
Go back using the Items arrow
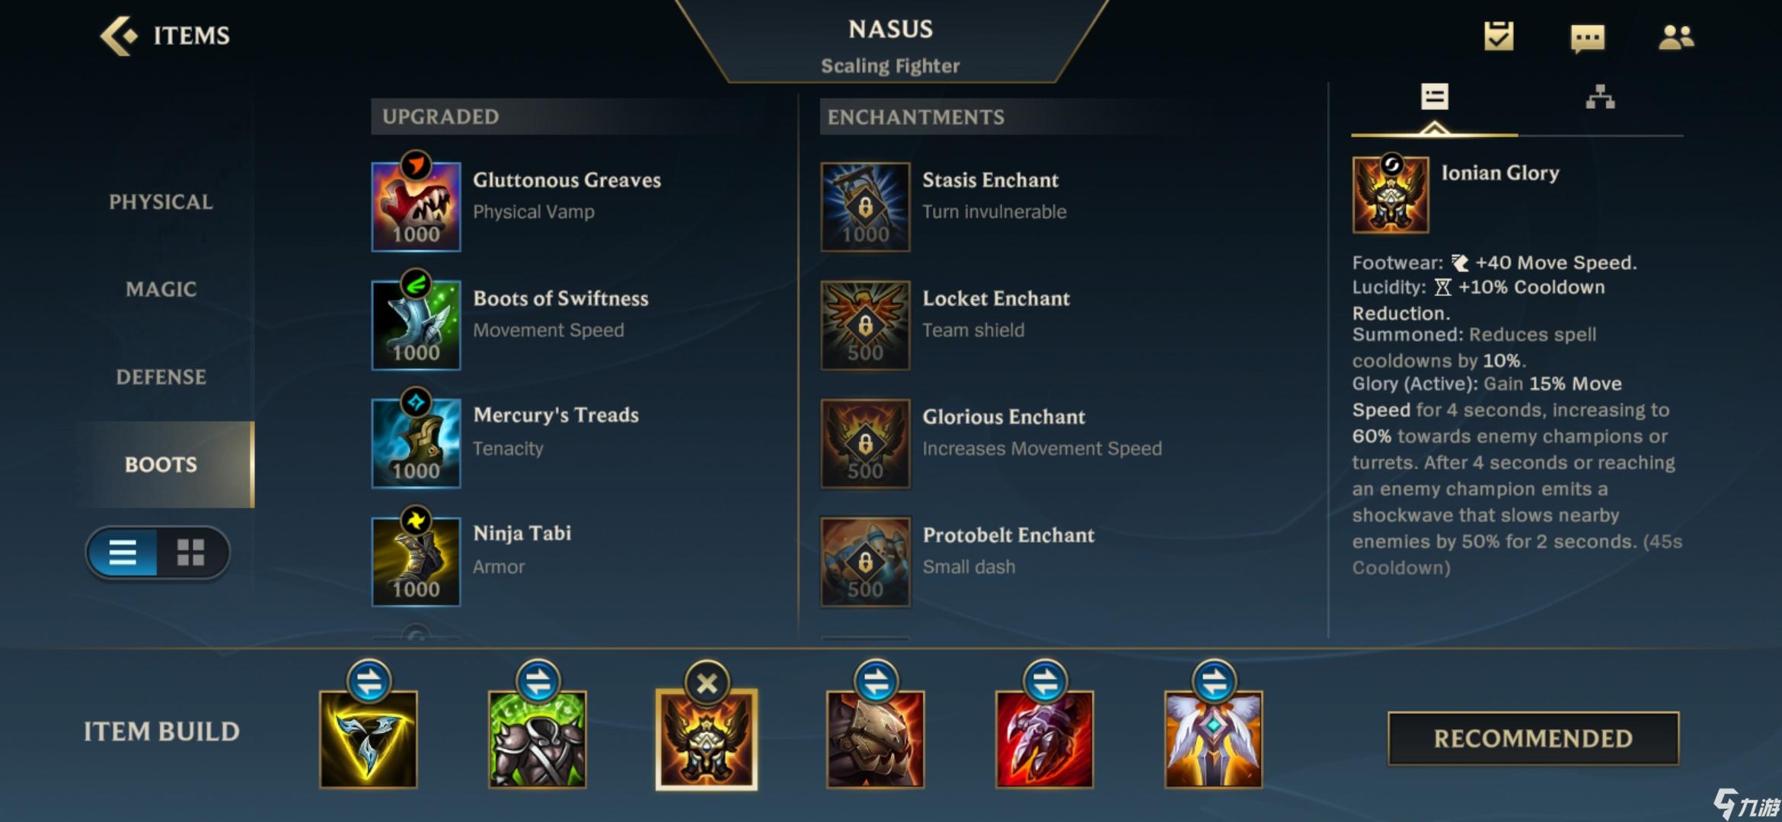coord(165,36)
